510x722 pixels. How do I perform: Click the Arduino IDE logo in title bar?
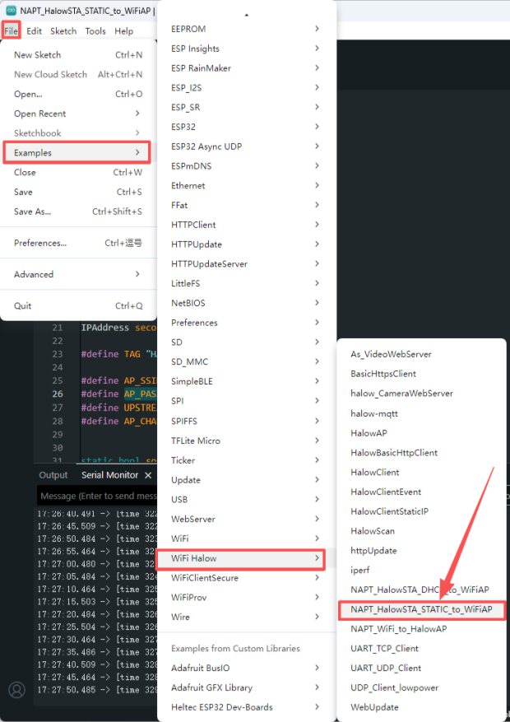click(11, 10)
